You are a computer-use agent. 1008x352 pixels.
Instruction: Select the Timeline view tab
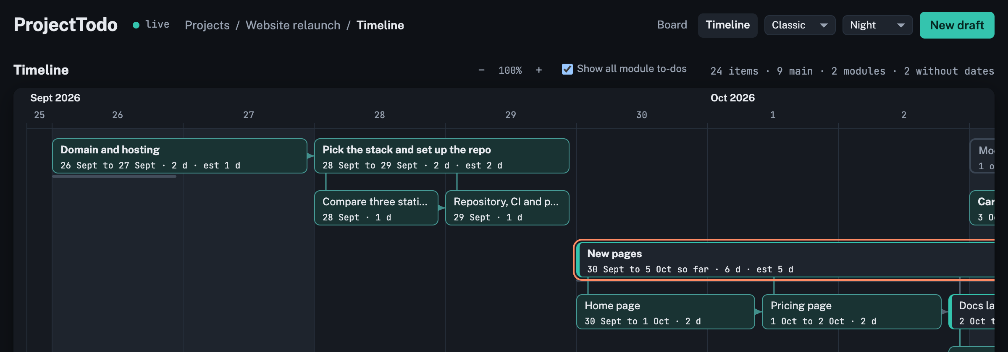727,25
